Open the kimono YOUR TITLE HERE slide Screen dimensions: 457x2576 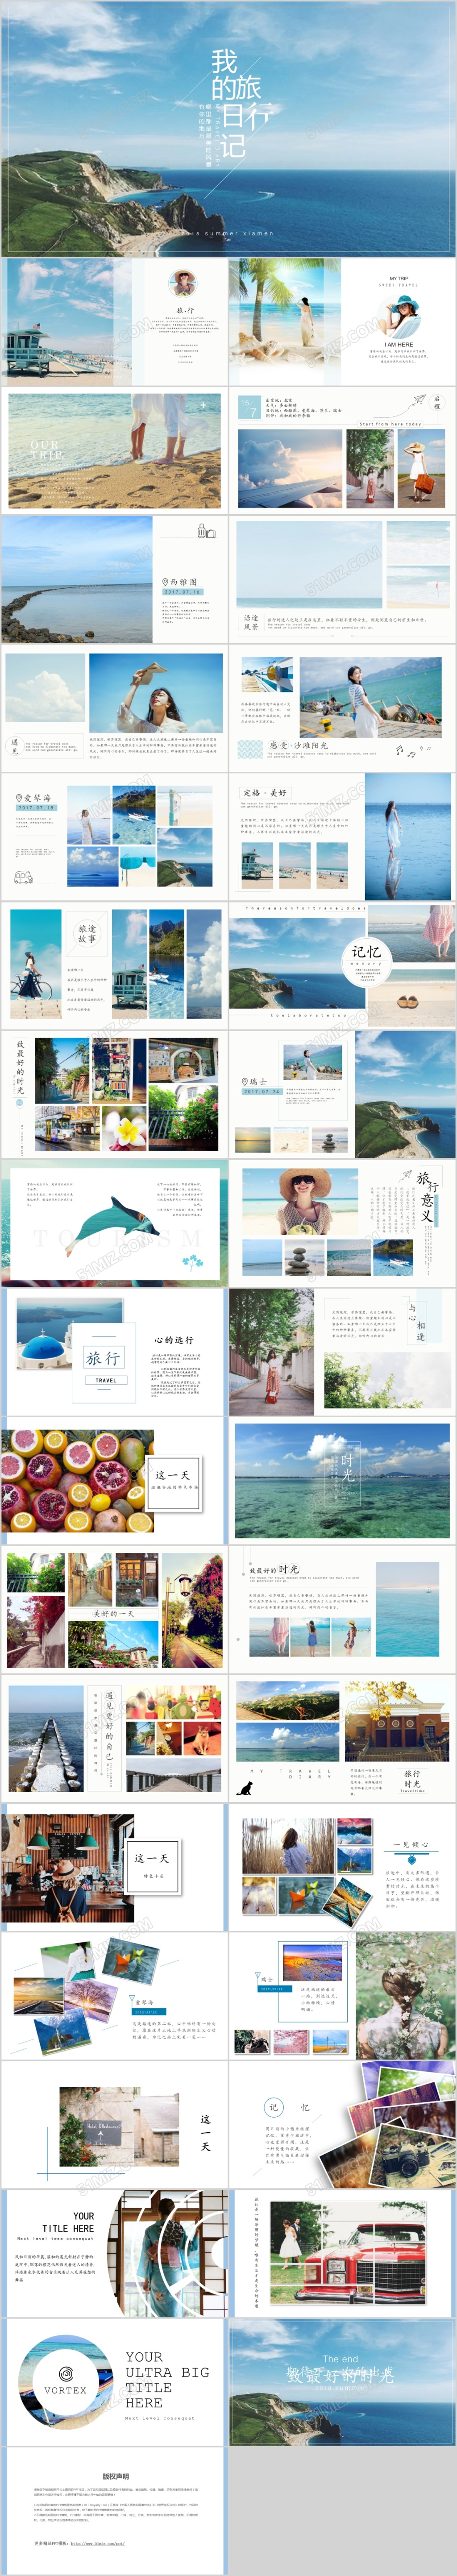tap(113, 2253)
